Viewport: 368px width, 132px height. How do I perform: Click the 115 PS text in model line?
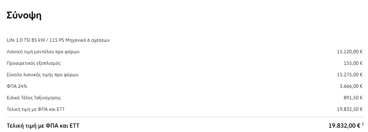57,40
